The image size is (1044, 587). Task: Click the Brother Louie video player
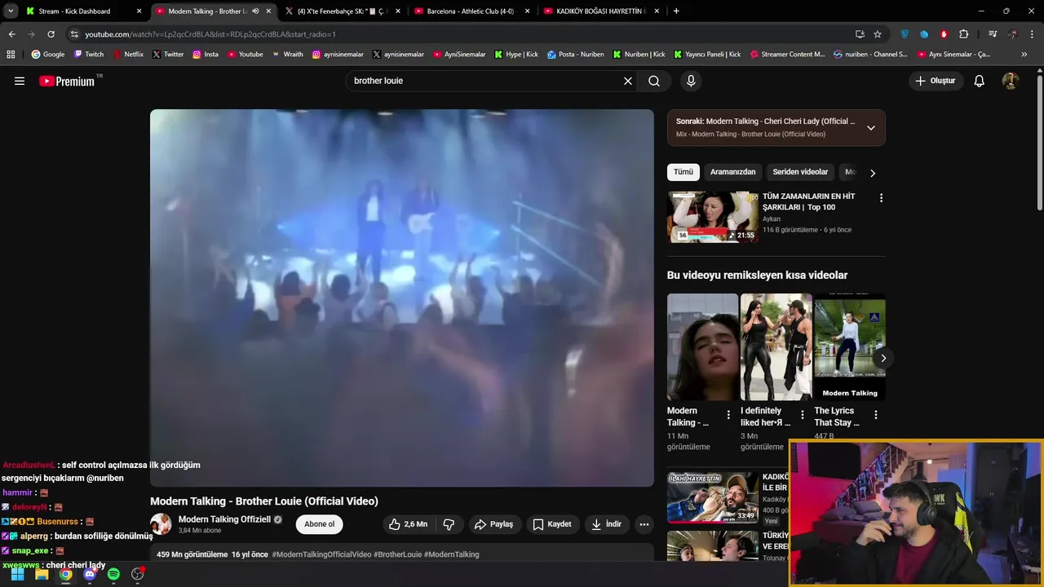pyautogui.click(x=402, y=298)
